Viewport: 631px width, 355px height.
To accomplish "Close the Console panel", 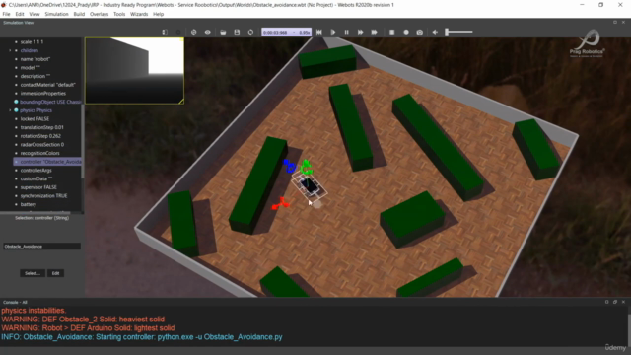I will [623, 302].
